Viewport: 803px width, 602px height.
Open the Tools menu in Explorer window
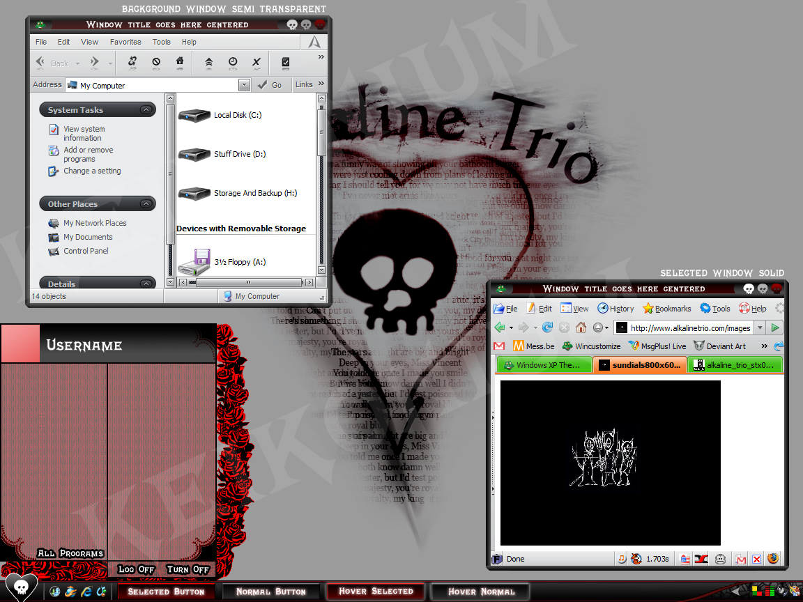coord(161,42)
